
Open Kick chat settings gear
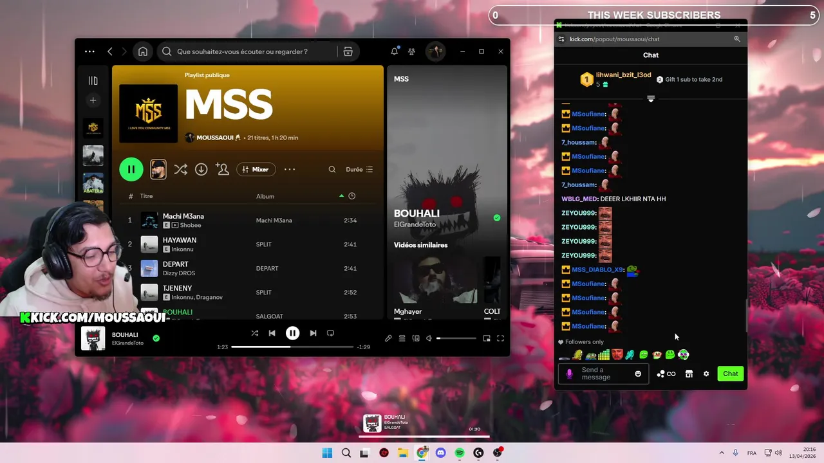706,374
